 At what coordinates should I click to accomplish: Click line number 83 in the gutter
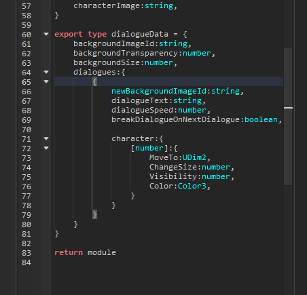click(26, 253)
